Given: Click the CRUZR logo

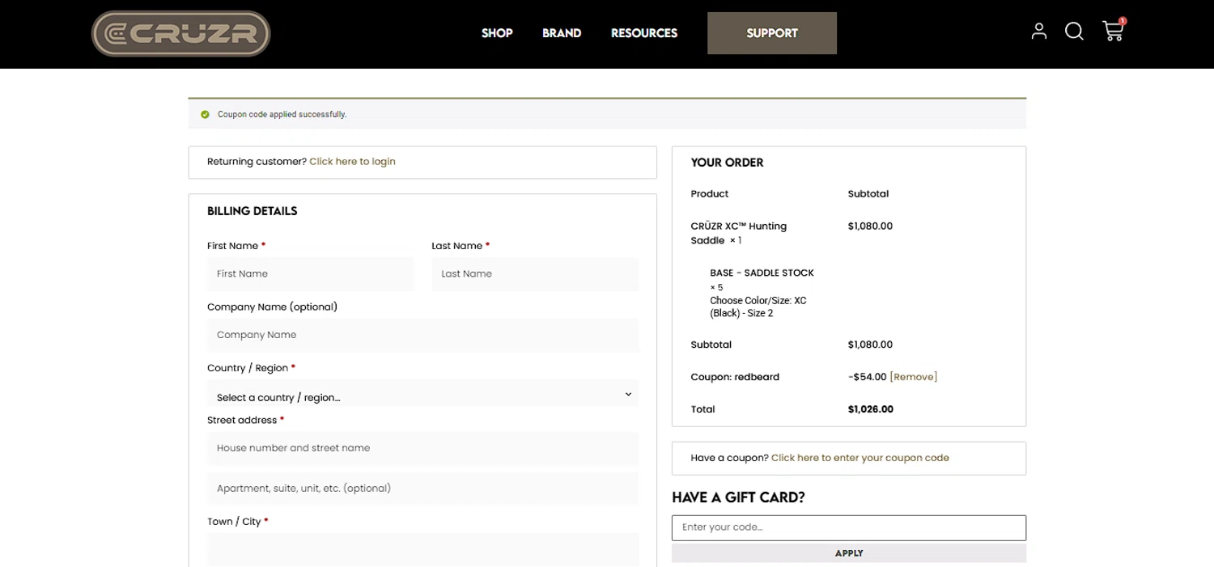Looking at the screenshot, I should point(180,34).
